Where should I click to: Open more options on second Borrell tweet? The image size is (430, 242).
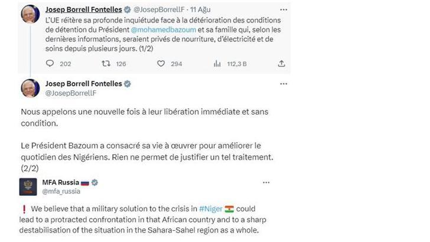(x=284, y=84)
